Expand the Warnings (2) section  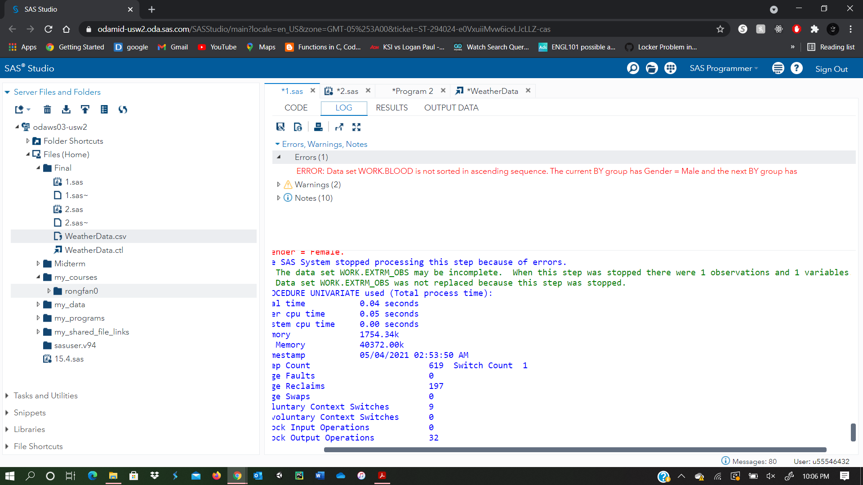click(x=278, y=184)
